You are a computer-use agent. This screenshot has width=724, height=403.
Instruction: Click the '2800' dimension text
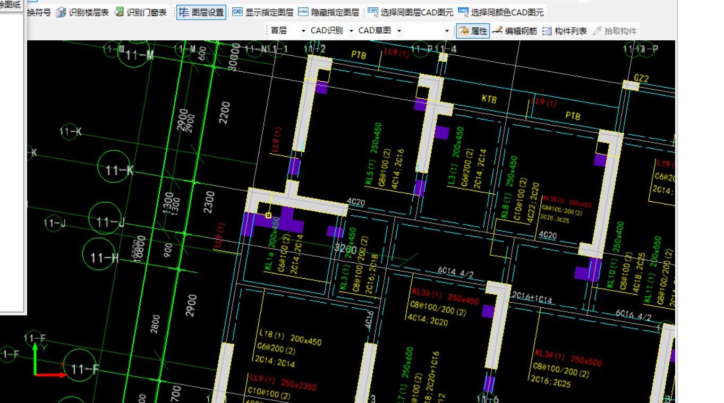(155, 324)
